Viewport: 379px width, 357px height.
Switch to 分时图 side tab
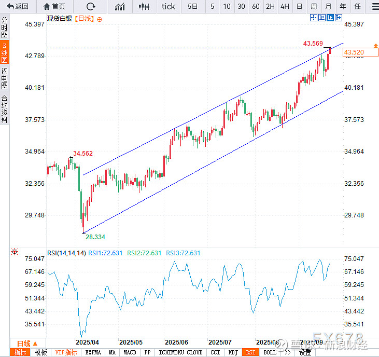(4, 28)
